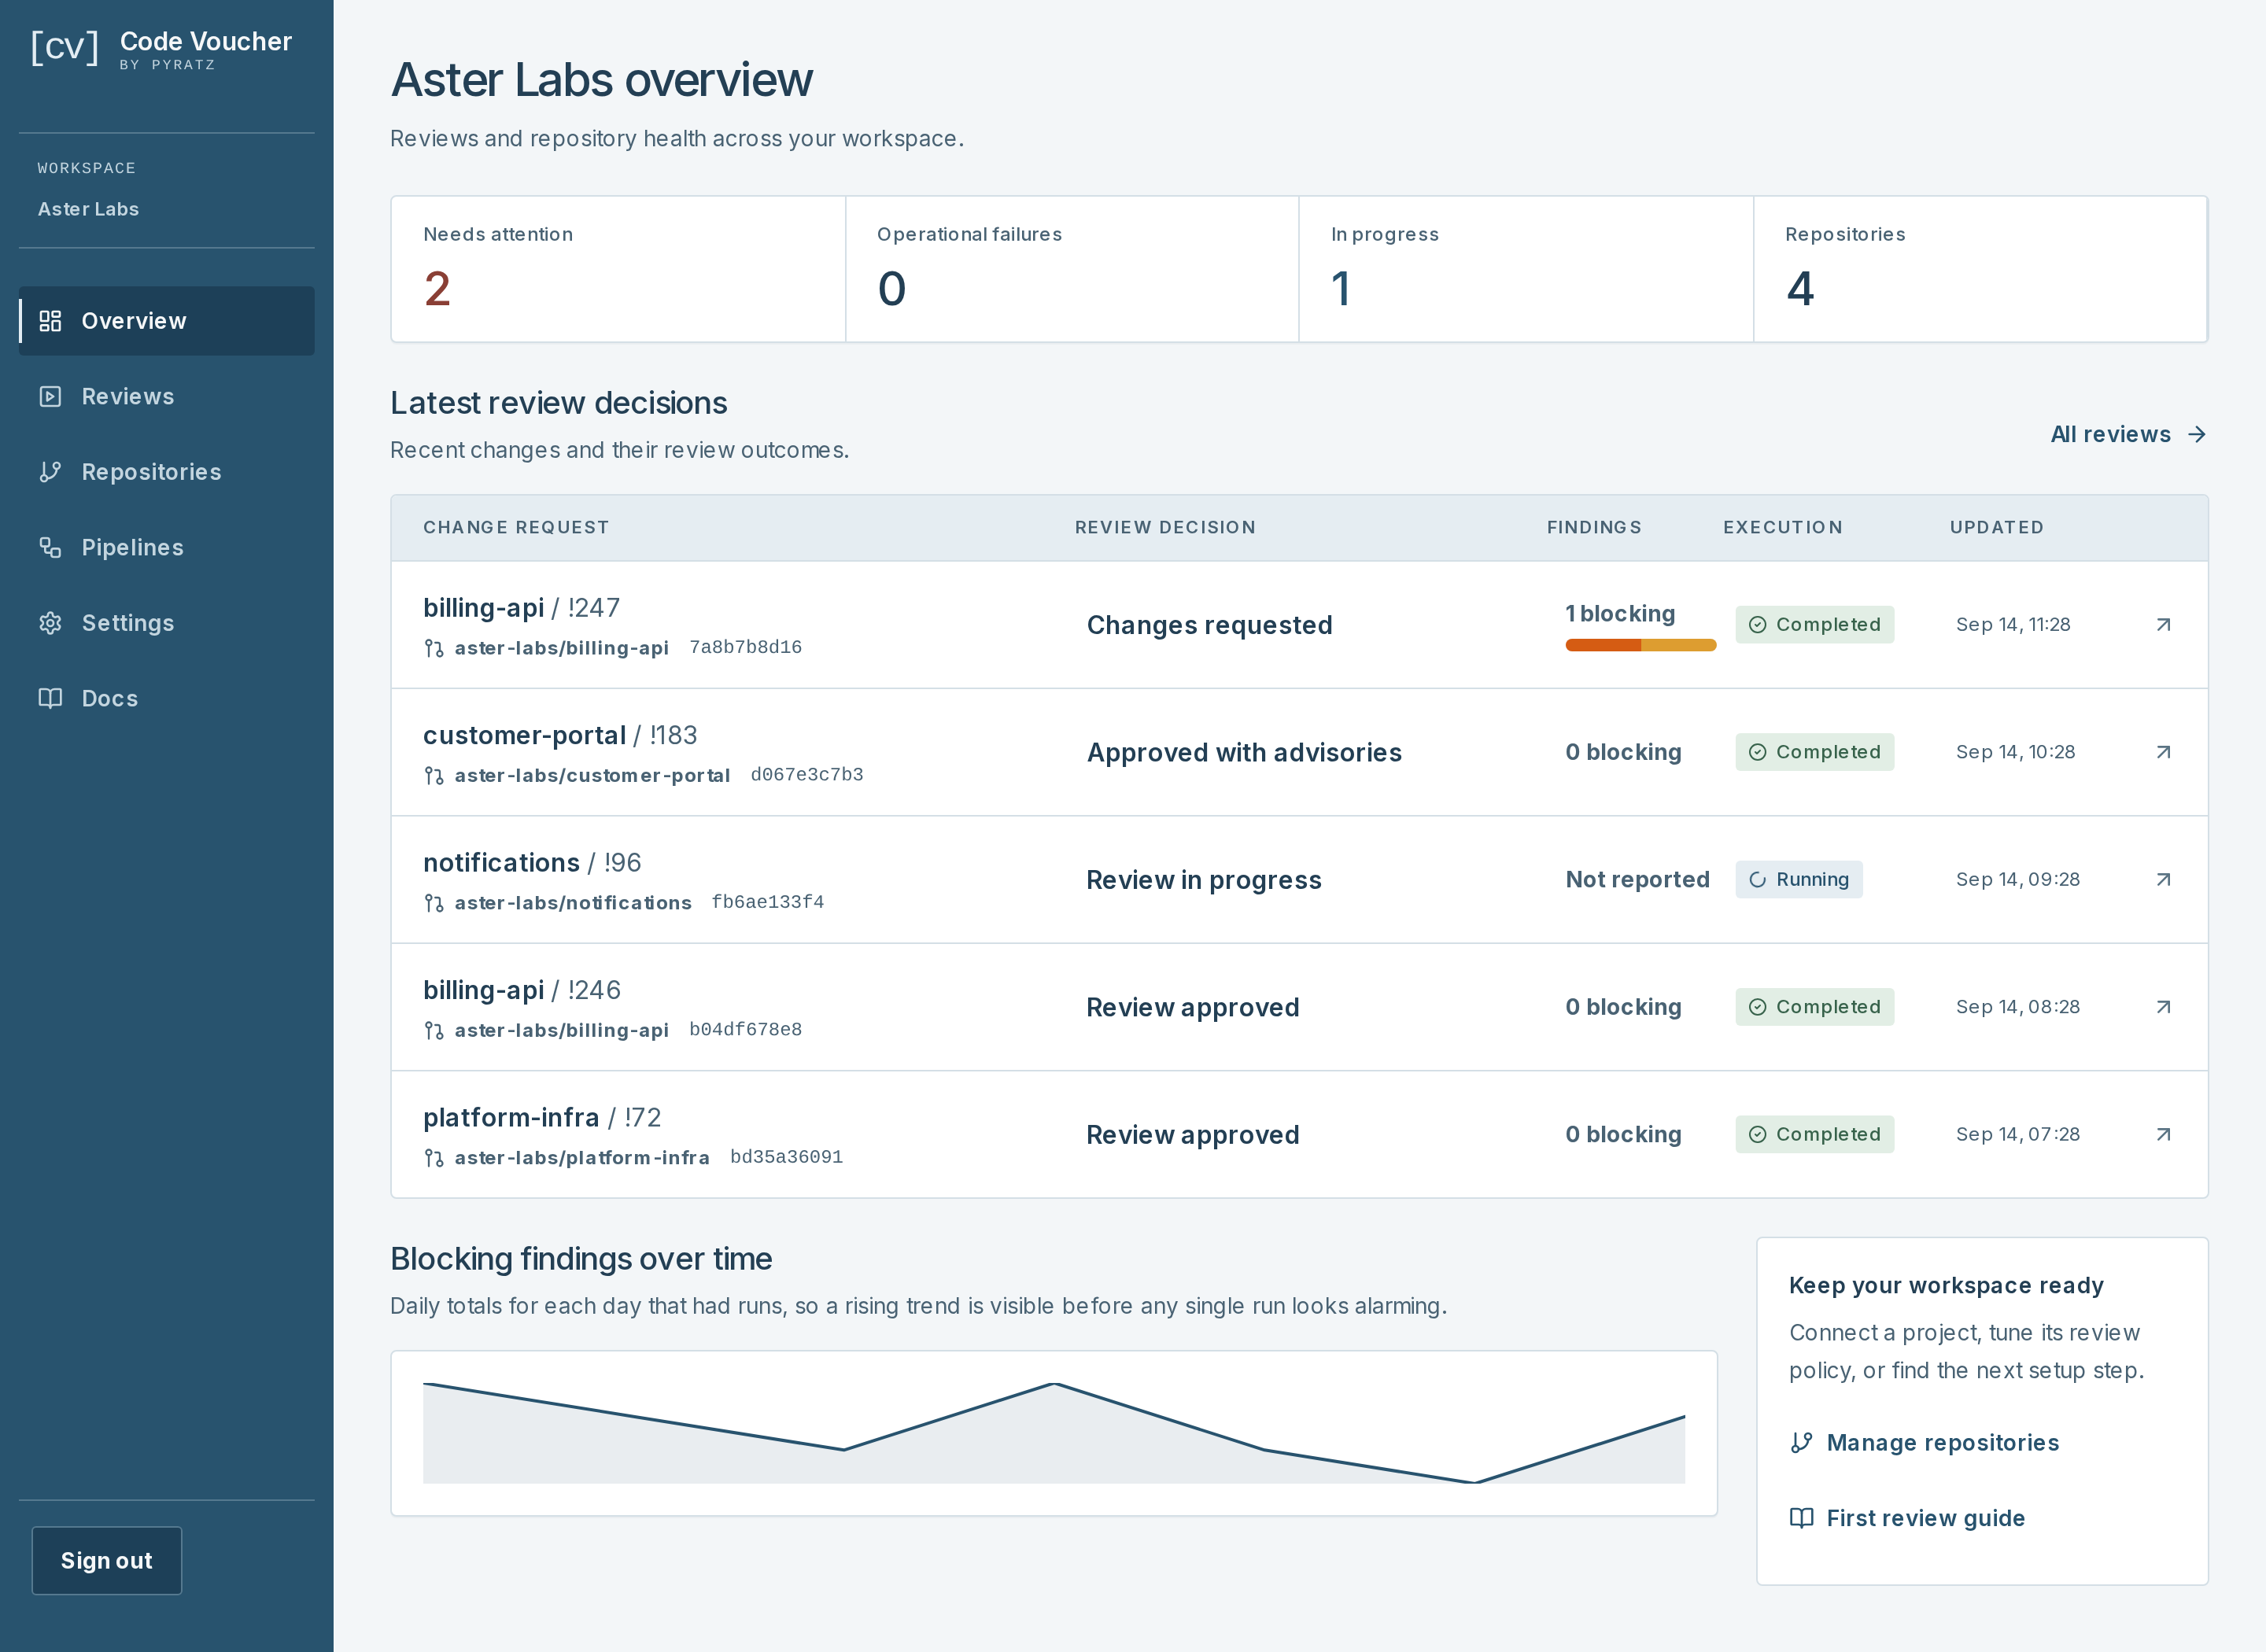Select the Overview nav item

tap(166, 321)
